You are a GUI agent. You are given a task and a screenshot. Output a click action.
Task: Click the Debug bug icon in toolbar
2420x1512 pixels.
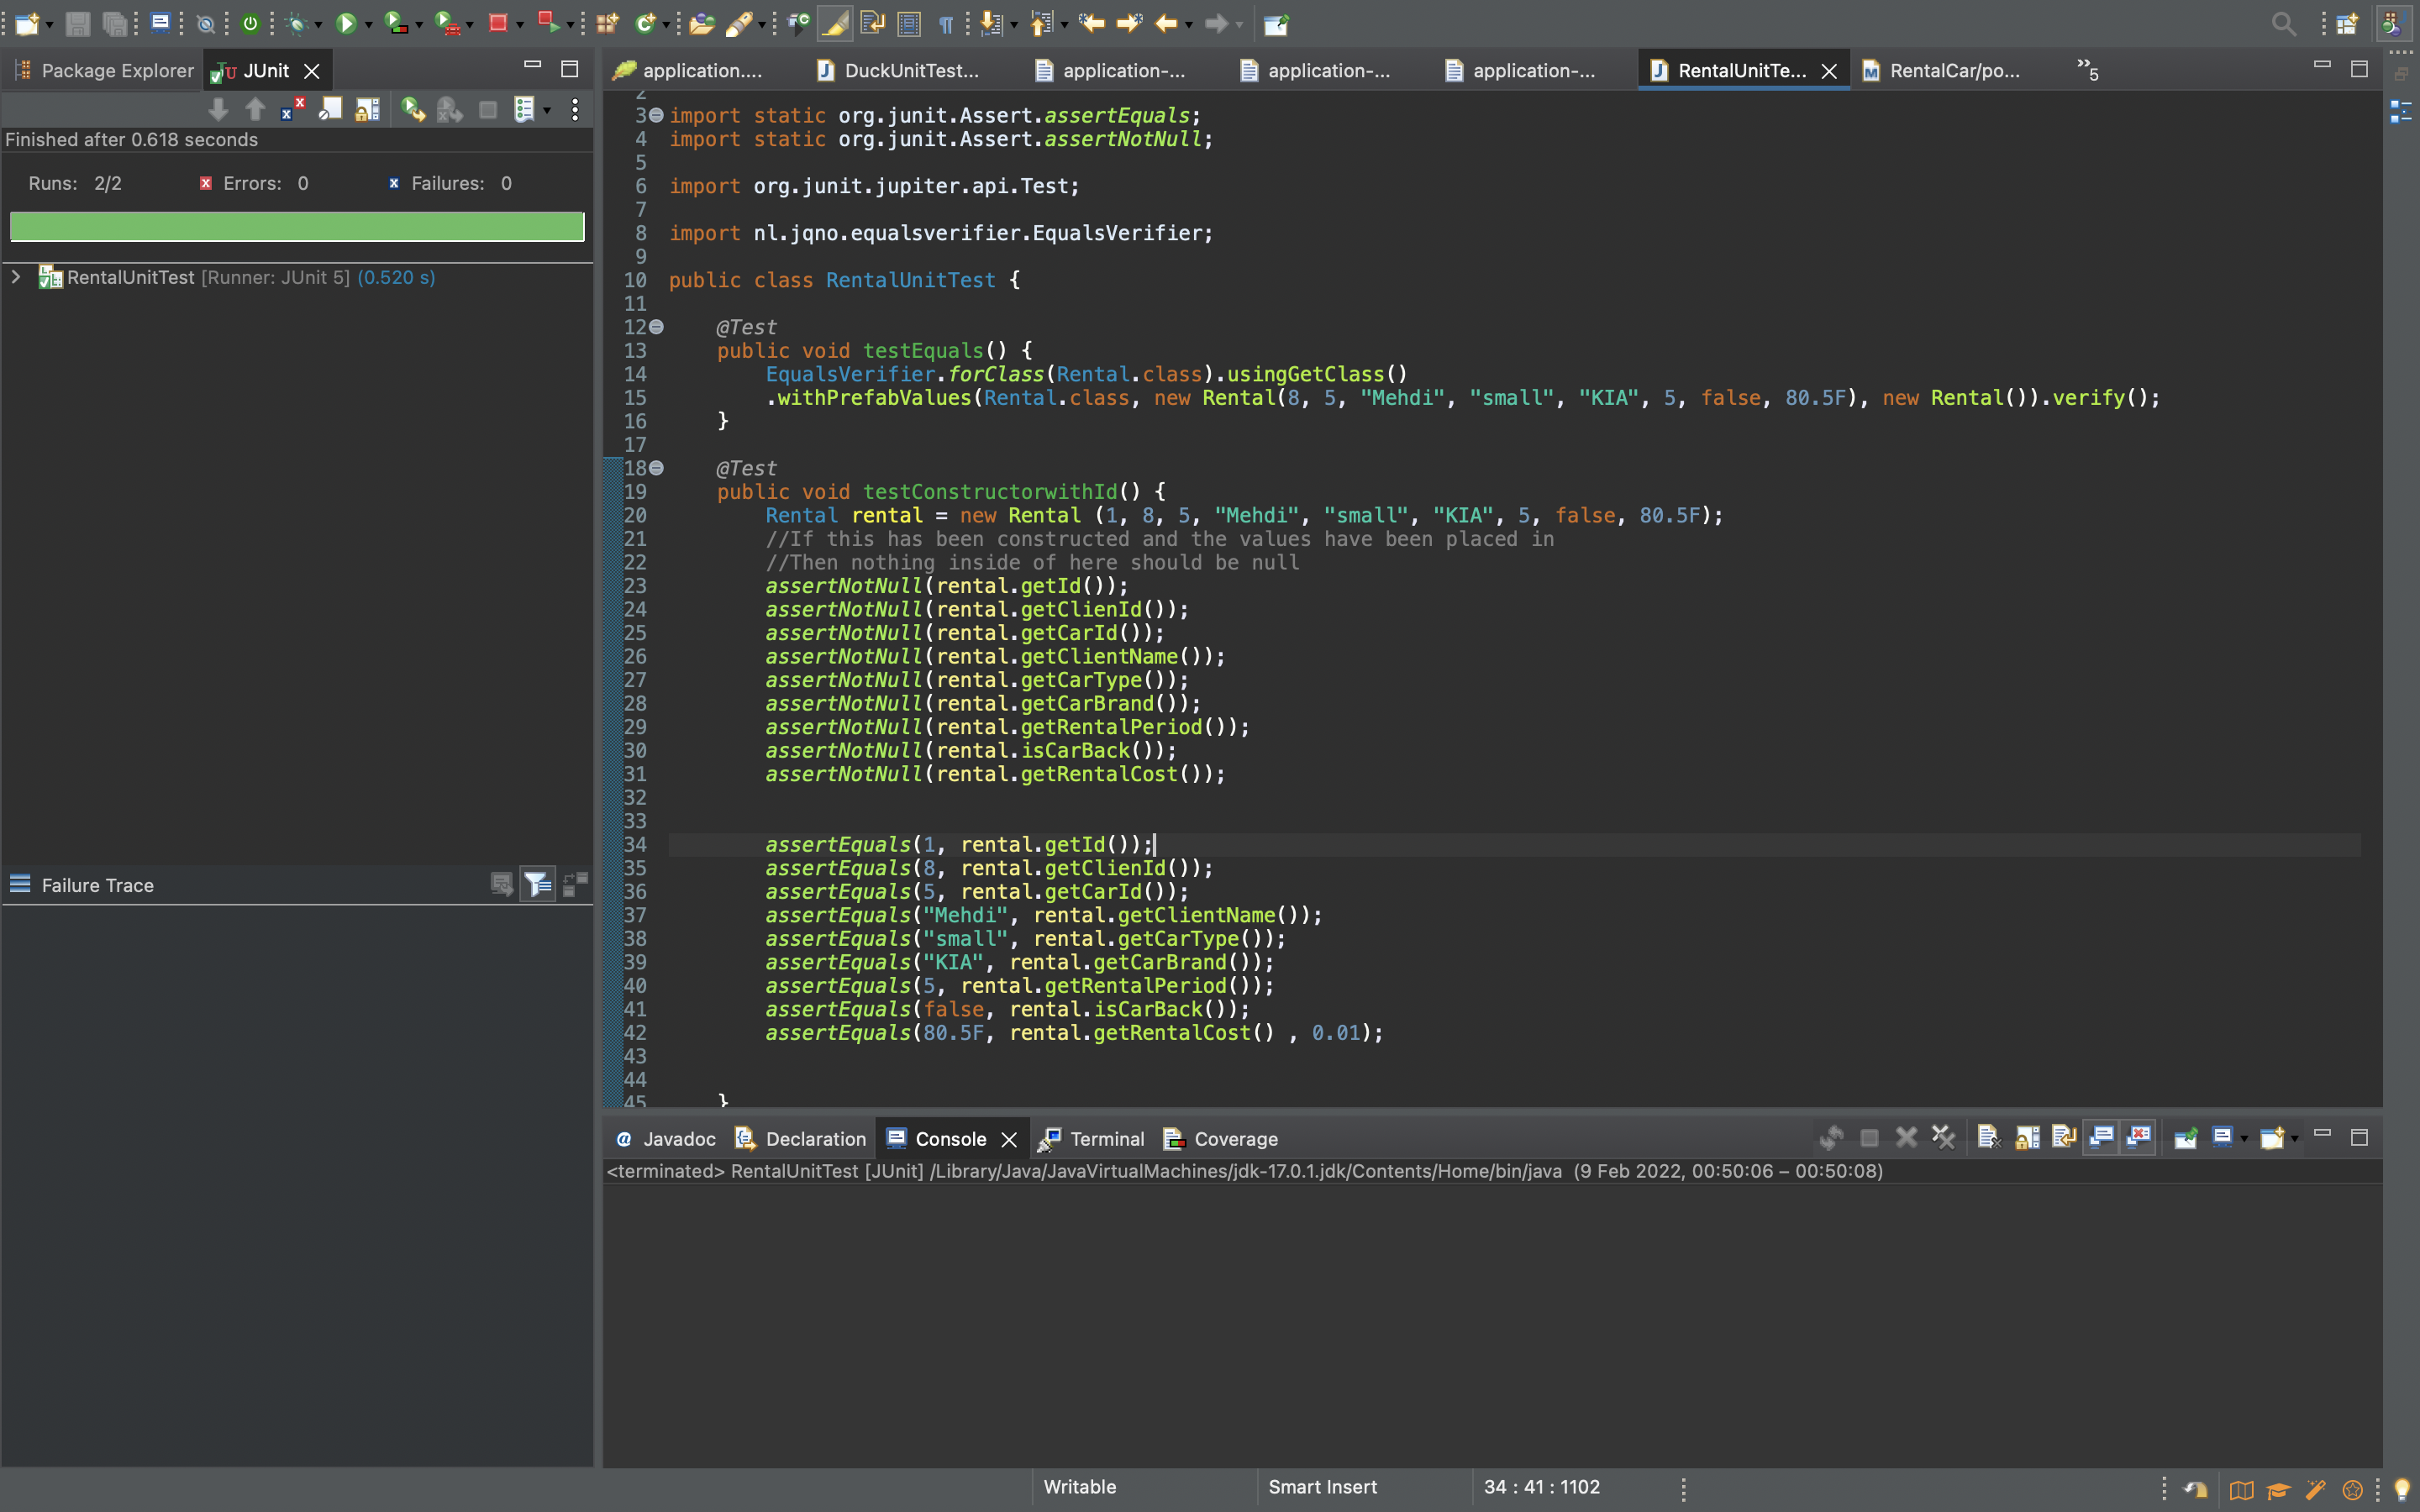296,23
